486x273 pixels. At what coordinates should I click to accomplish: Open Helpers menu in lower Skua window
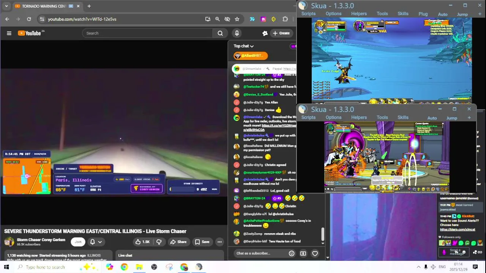[359, 118]
